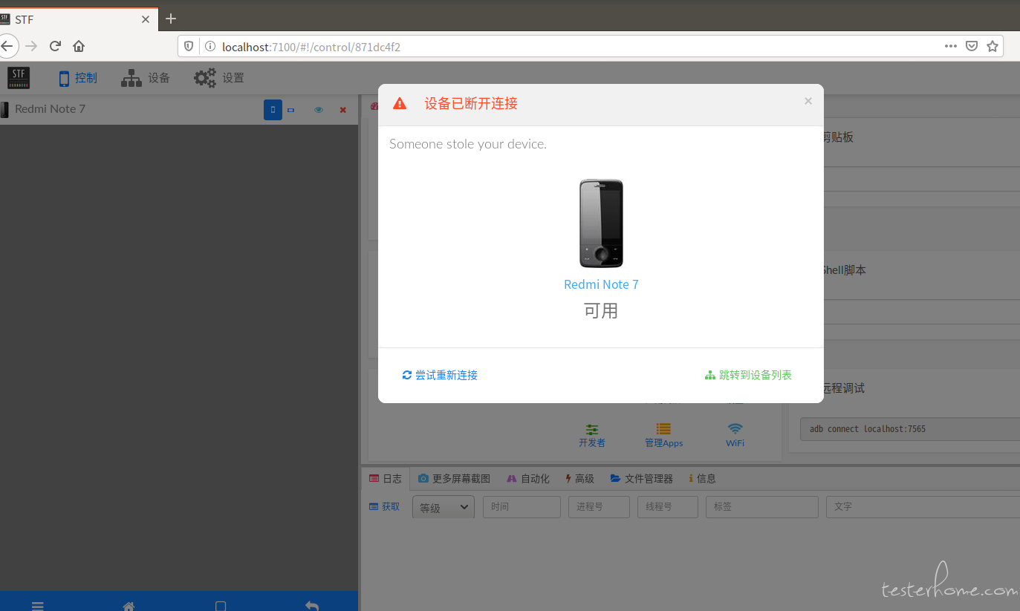The height and width of the screenshot is (611, 1020).
Task: Click the browser back button
Action: [x=7, y=46]
